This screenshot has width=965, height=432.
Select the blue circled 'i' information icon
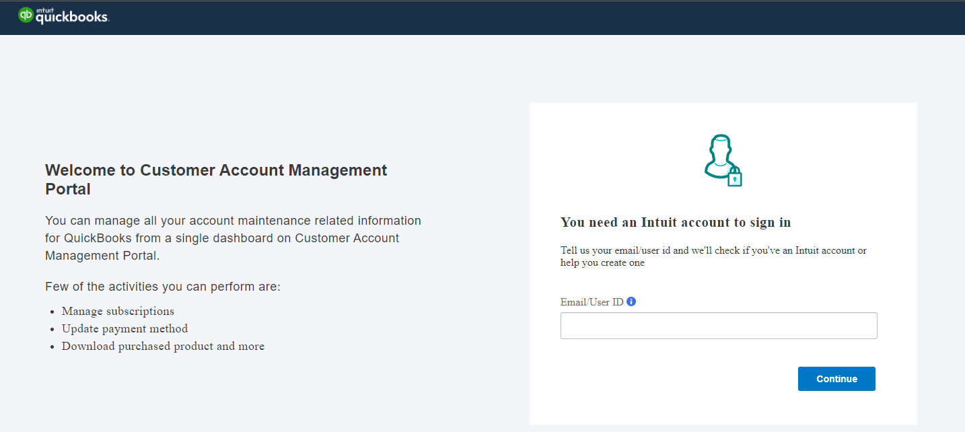pos(631,301)
